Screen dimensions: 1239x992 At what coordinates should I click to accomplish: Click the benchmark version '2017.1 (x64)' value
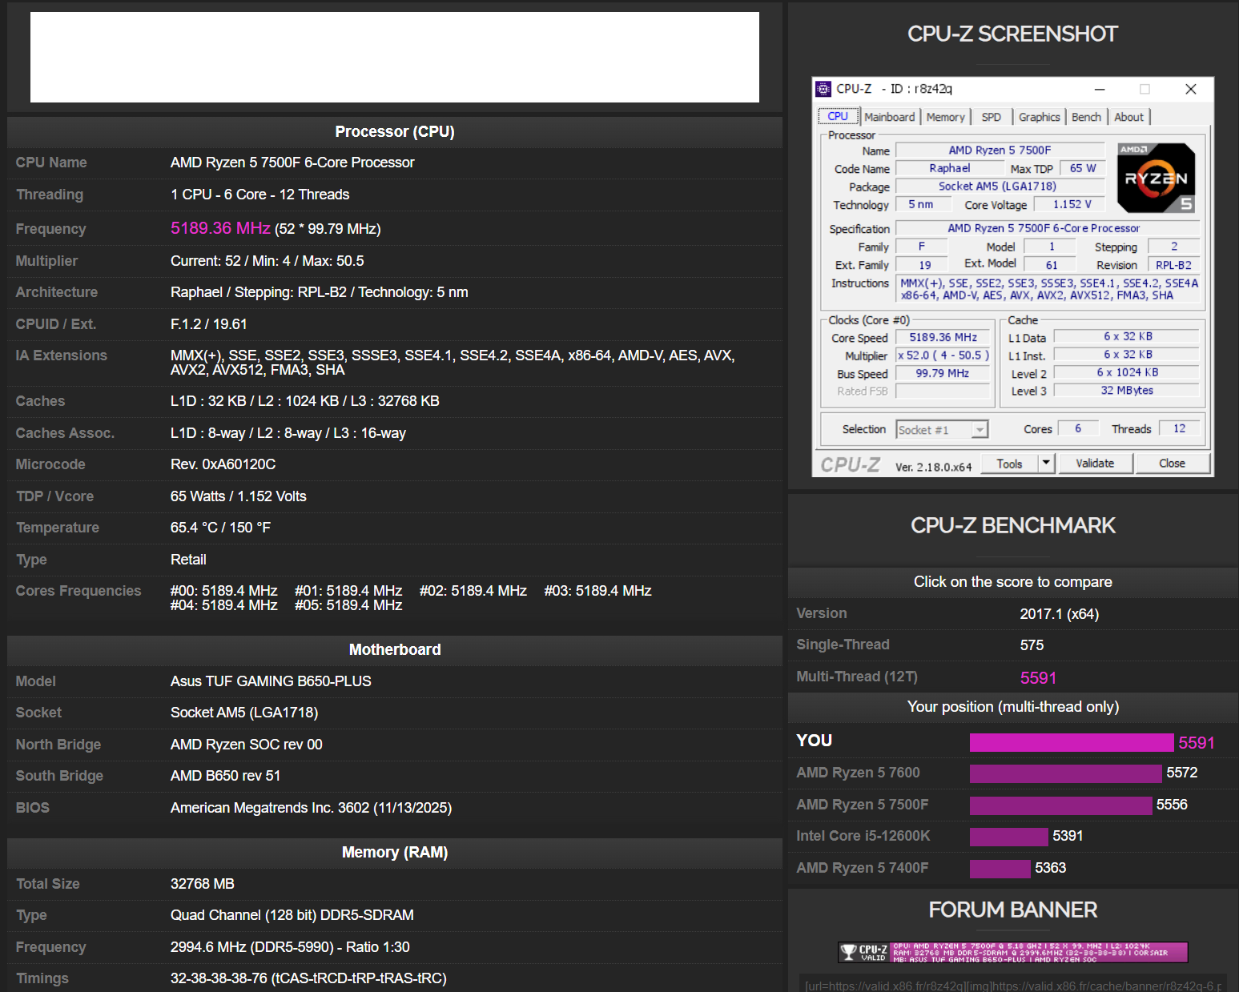[1059, 614]
